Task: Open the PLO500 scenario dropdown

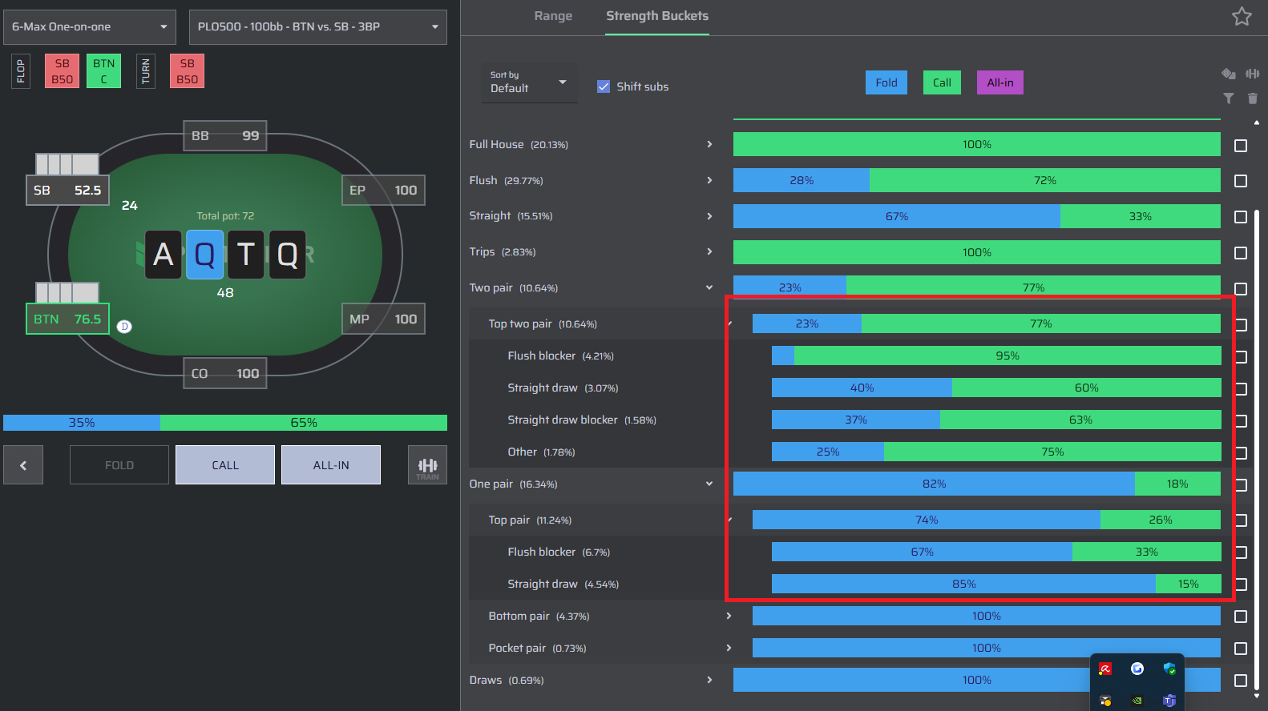Action: click(x=318, y=27)
